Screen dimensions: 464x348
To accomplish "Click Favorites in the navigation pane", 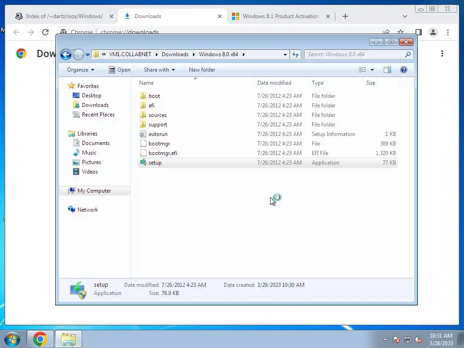I will click(x=88, y=86).
